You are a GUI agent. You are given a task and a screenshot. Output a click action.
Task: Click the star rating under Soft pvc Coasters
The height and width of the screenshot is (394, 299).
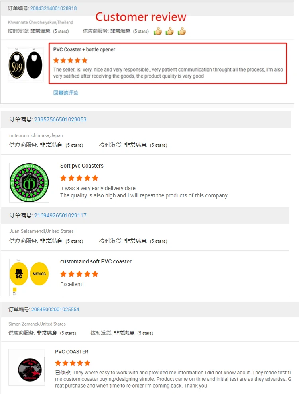click(79, 178)
